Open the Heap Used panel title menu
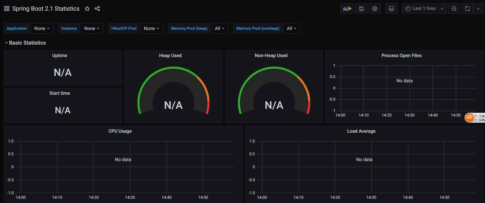The height and width of the screenshot is (203, 485). point(170,55)
